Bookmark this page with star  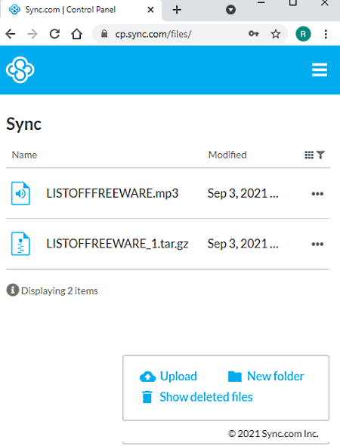(275, 34)
